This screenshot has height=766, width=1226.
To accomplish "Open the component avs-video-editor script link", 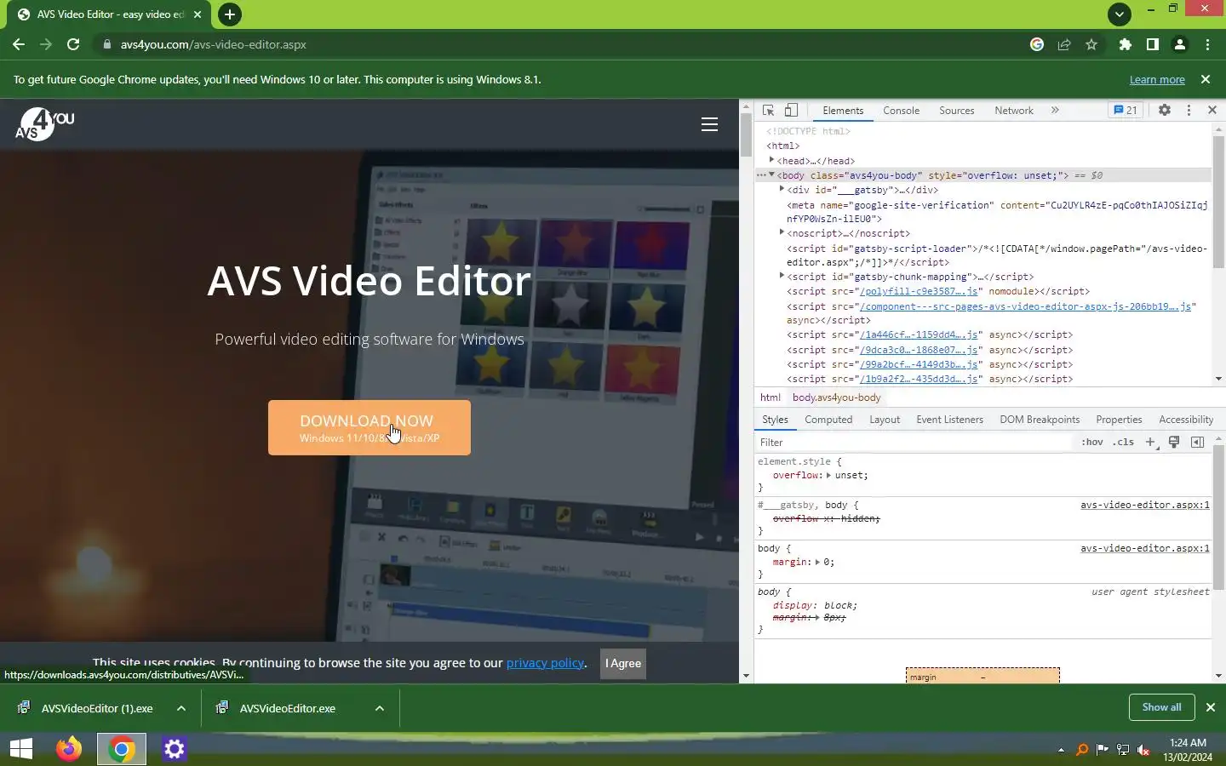I will [x=1025, y=306].
